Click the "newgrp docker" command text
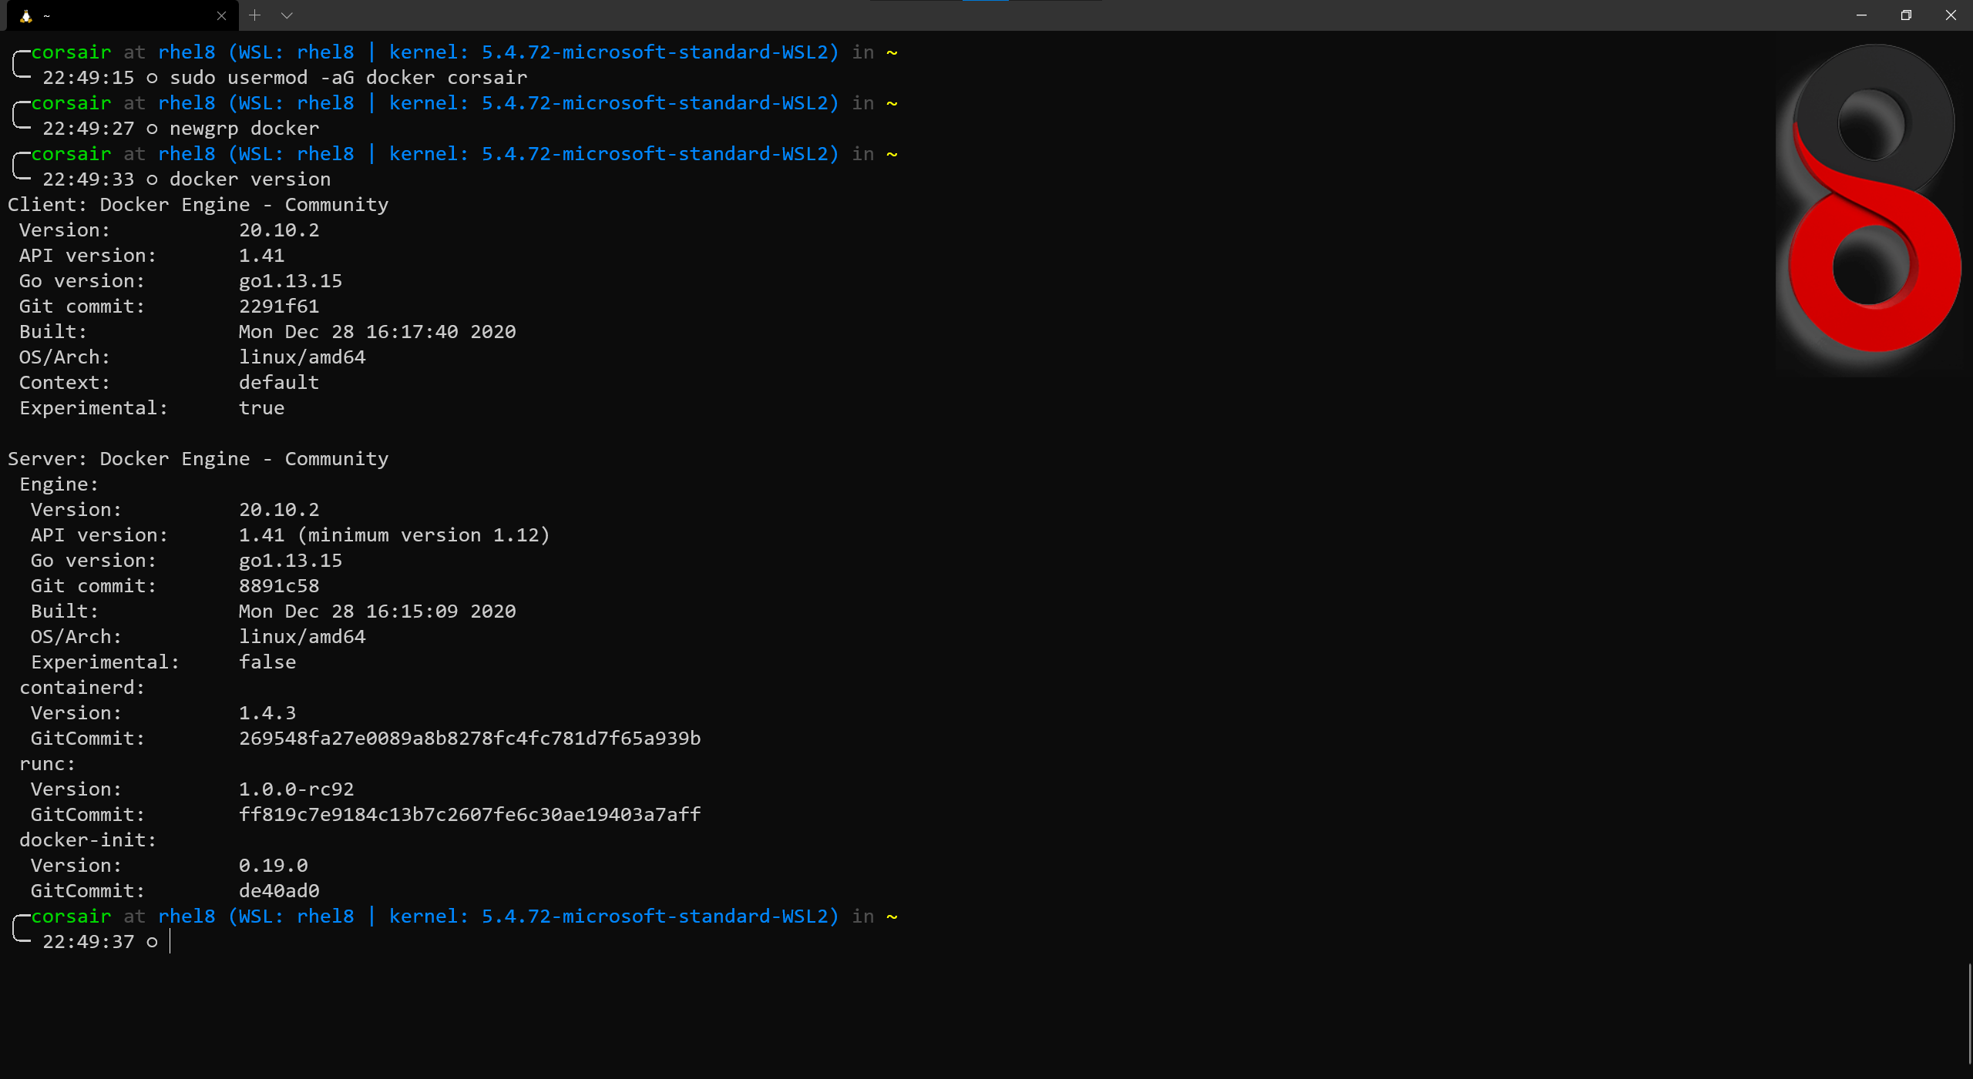Viewport: 1973px width, 1079px height. 244,128
